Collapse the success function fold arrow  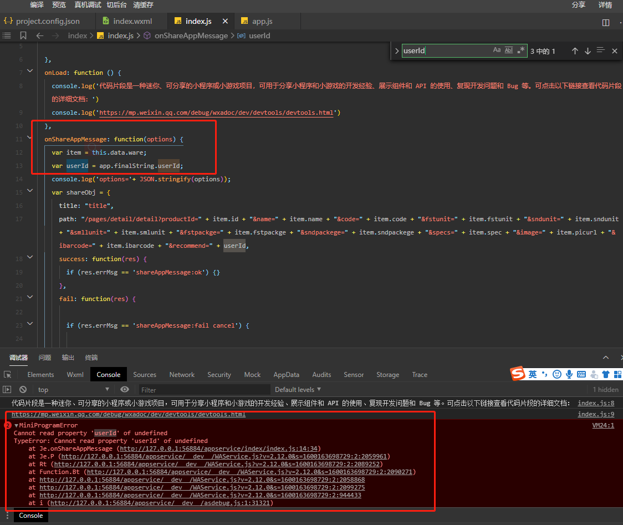30,257
